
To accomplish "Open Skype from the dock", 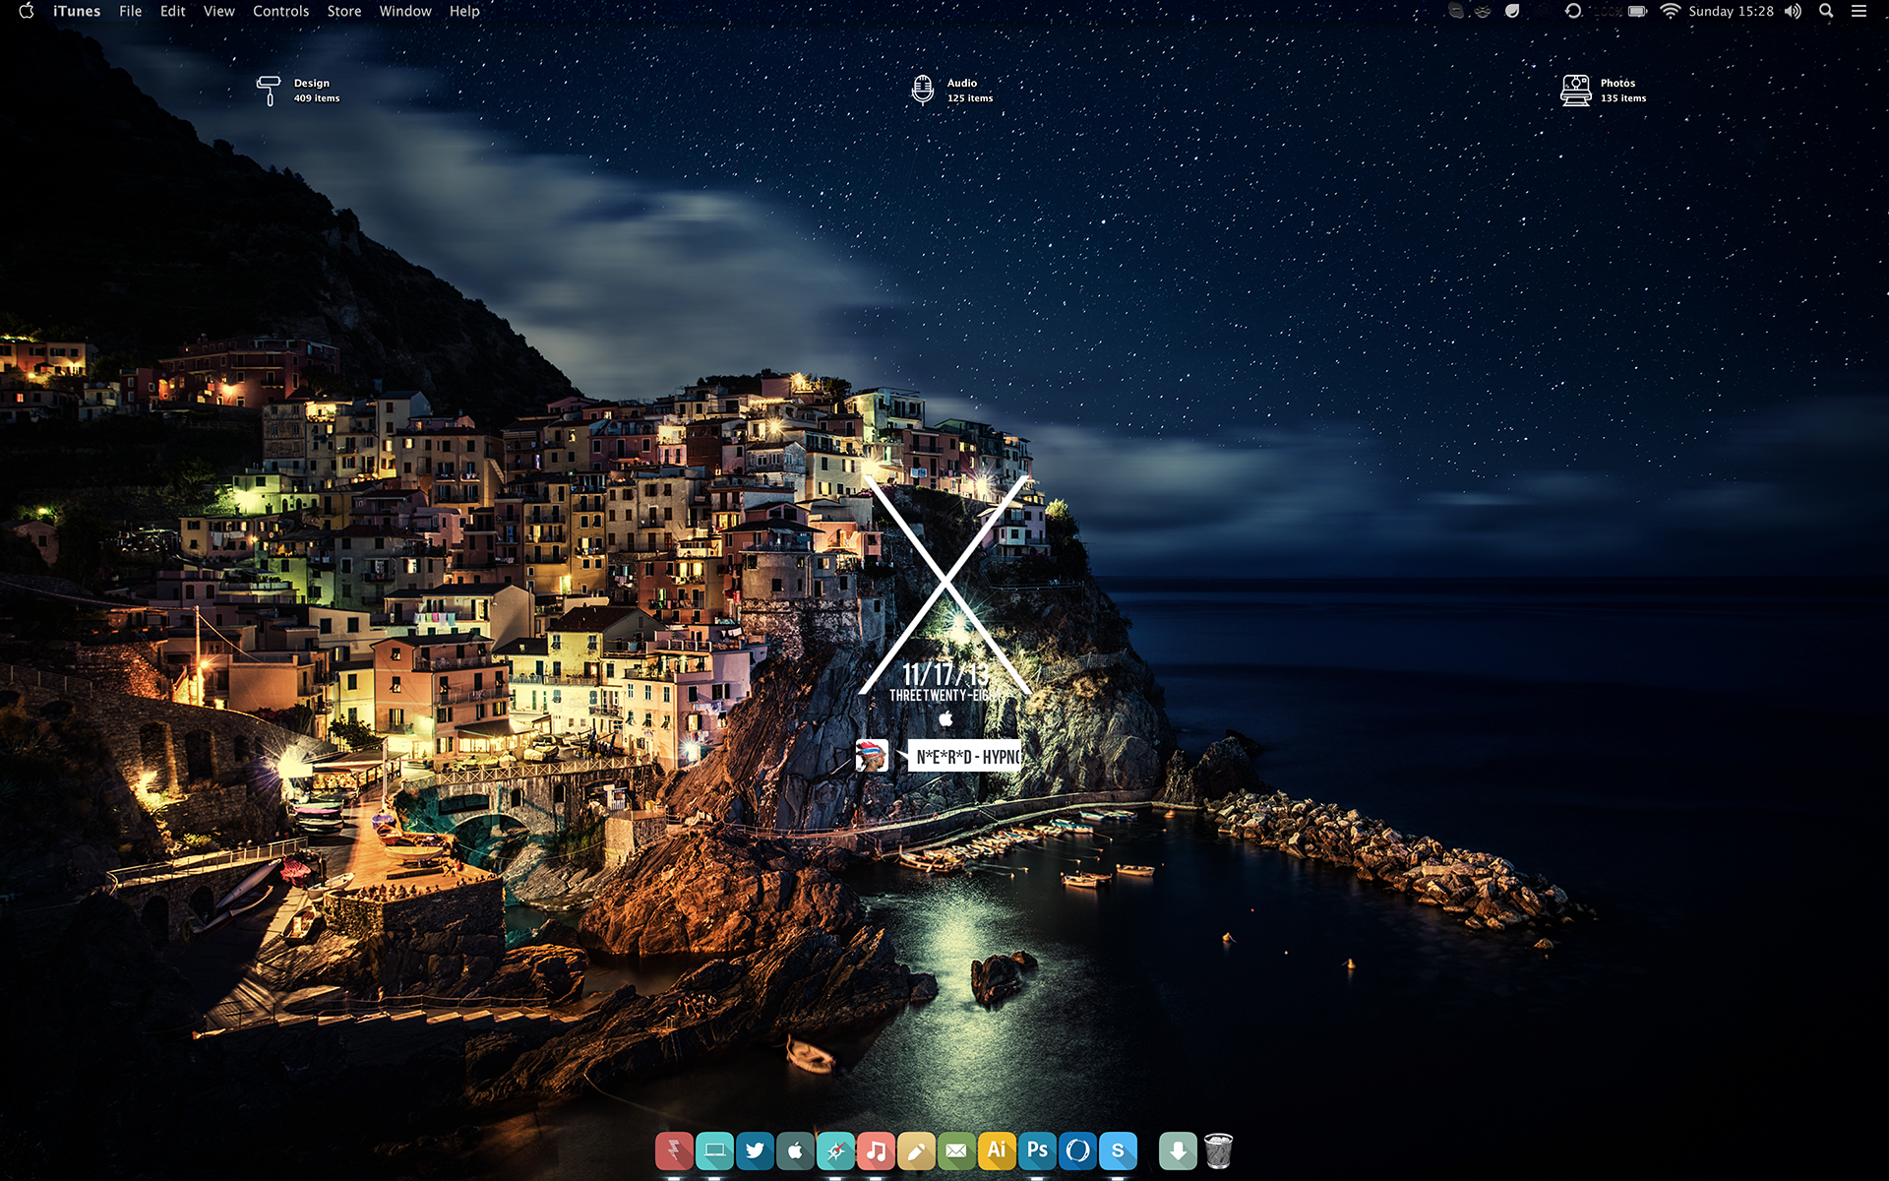I will (x=1118, y=1150).
